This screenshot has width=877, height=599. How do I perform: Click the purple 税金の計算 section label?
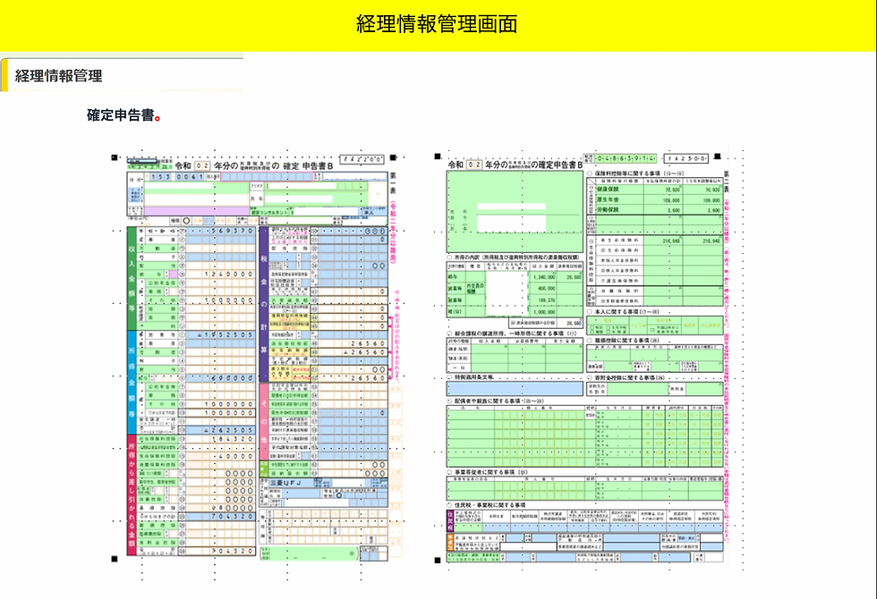coord(264,304)
